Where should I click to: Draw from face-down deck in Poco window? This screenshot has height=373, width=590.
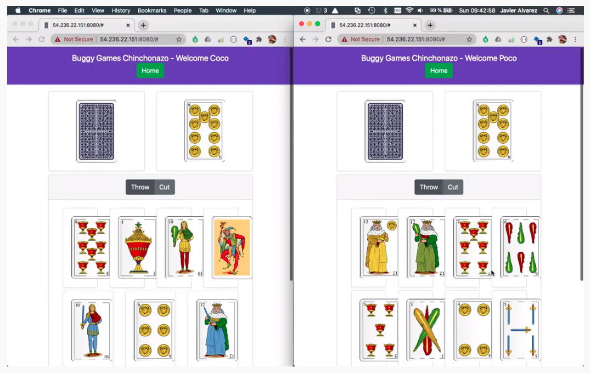click(385, 131)
